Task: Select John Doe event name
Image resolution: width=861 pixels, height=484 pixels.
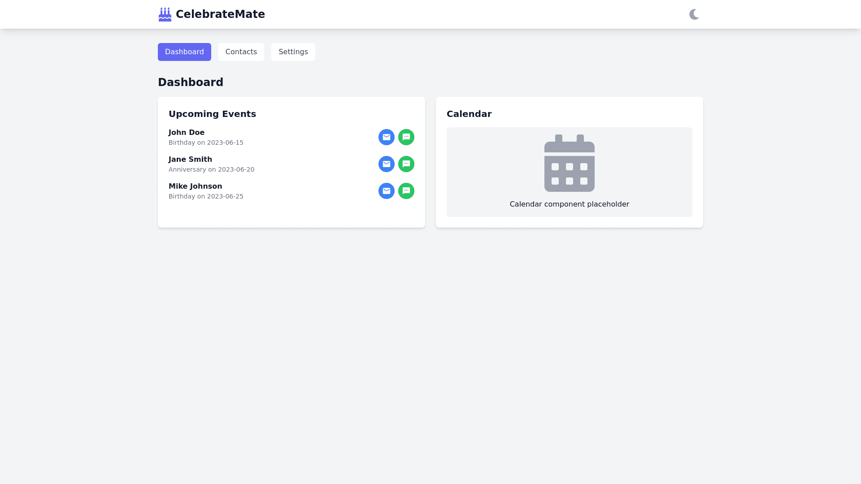Action: point(187,133)
